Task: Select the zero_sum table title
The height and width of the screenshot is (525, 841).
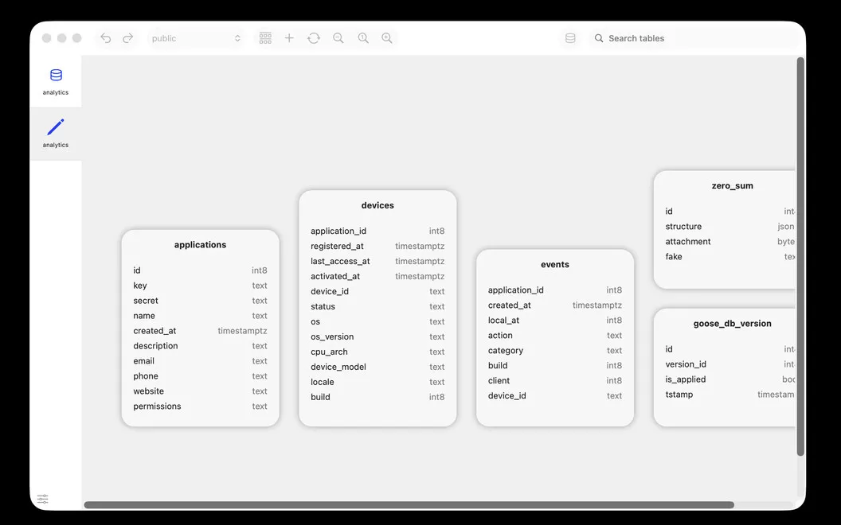Action: click(x=732, y=186)
